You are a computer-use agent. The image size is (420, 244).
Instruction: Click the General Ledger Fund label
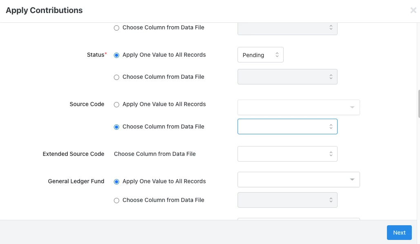pyautogui.click(x=76, y=181)
